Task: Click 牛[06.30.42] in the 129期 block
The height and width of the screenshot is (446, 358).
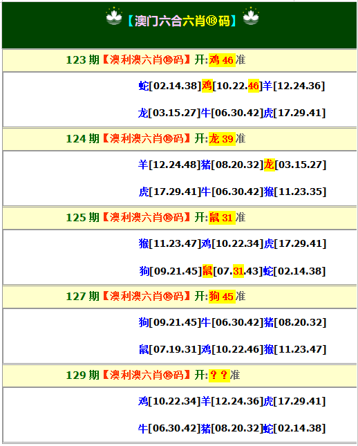Action: (169, 428)
